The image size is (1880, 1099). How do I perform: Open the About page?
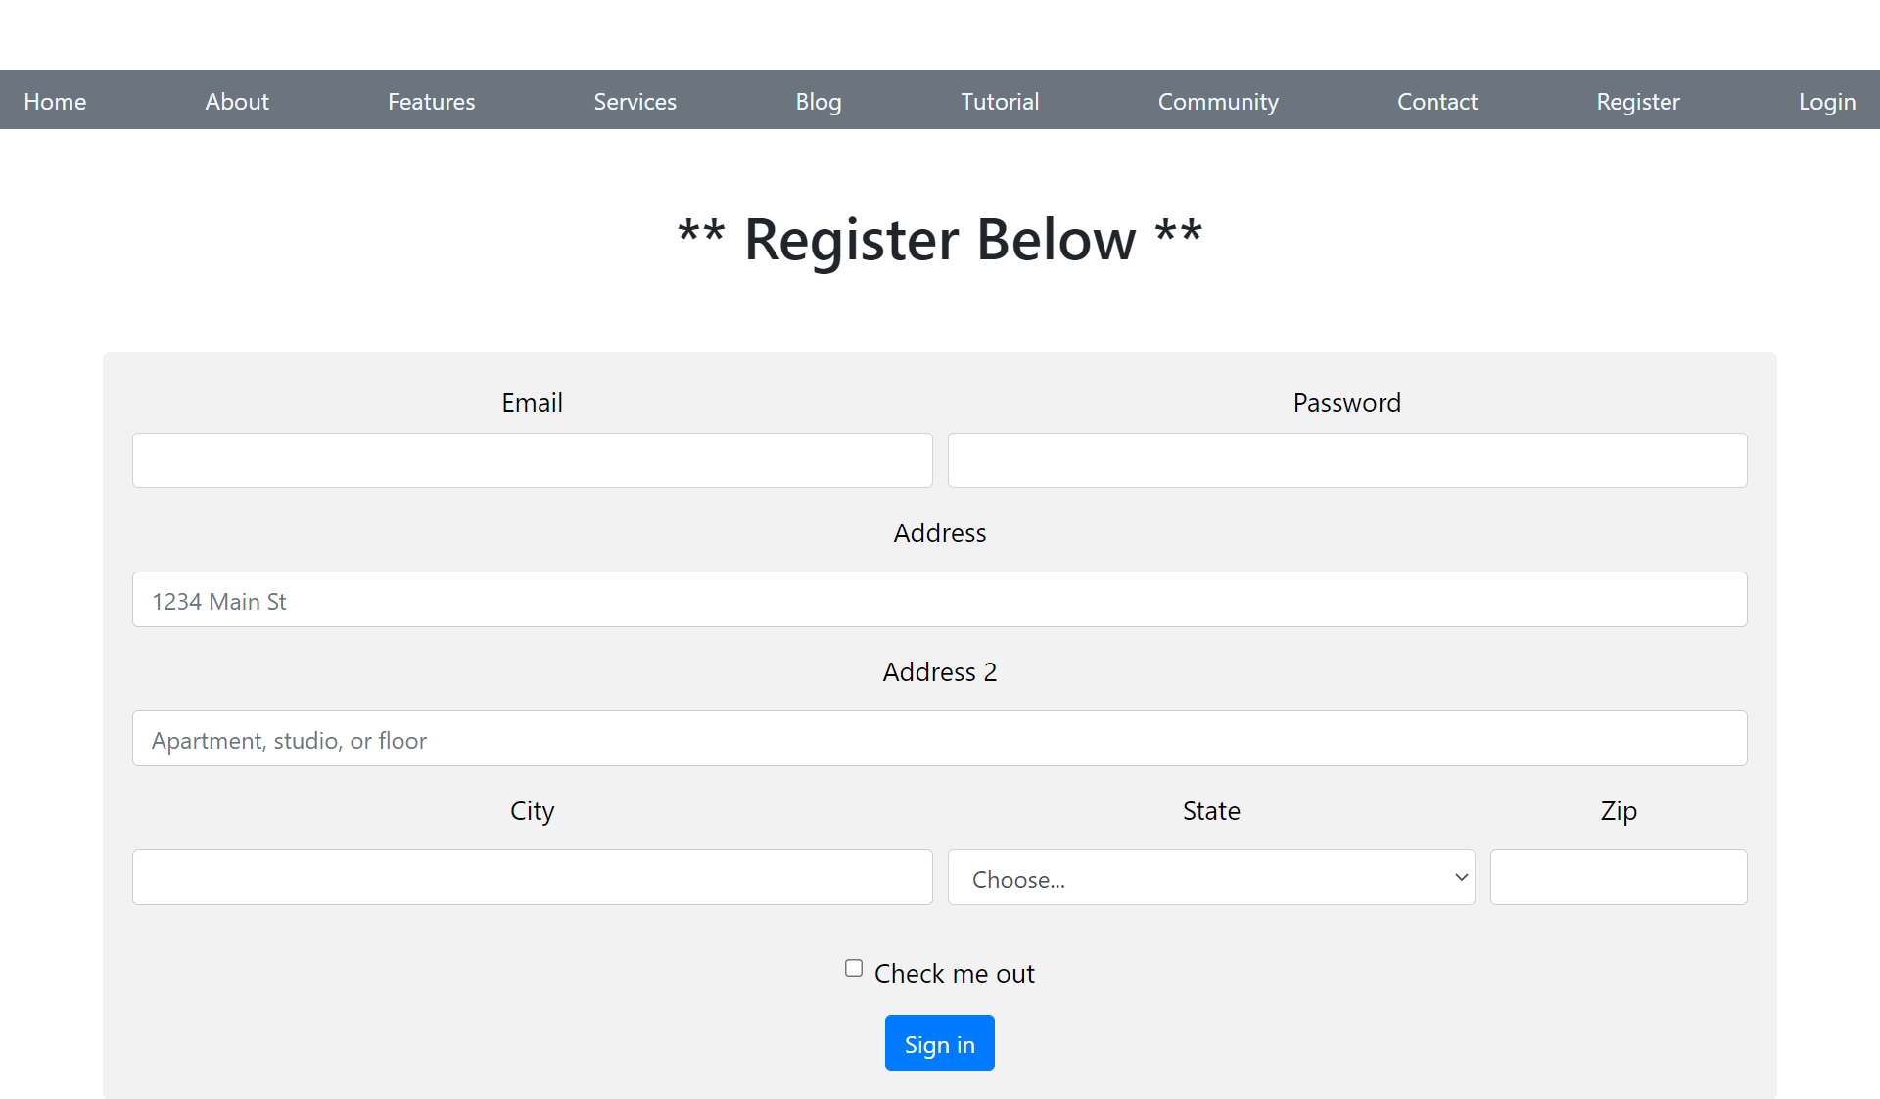click(236, 101)
